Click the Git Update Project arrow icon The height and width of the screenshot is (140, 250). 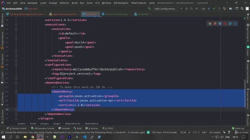pos(209,9)
